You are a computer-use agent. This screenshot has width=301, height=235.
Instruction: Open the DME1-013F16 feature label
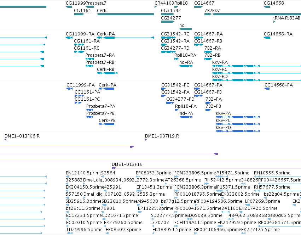127,164
